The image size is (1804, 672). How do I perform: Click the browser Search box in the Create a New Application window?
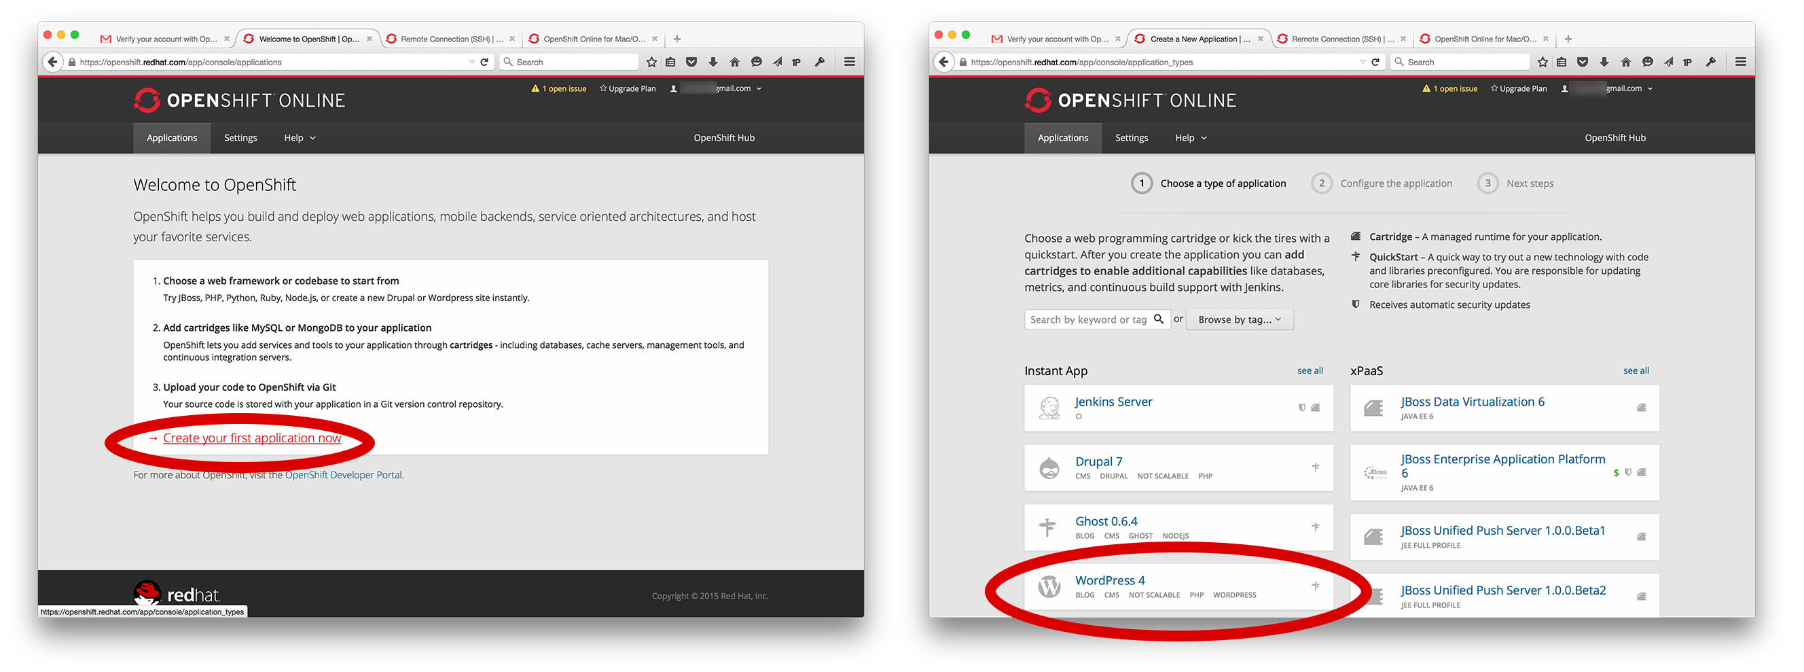coord(1460,63)
